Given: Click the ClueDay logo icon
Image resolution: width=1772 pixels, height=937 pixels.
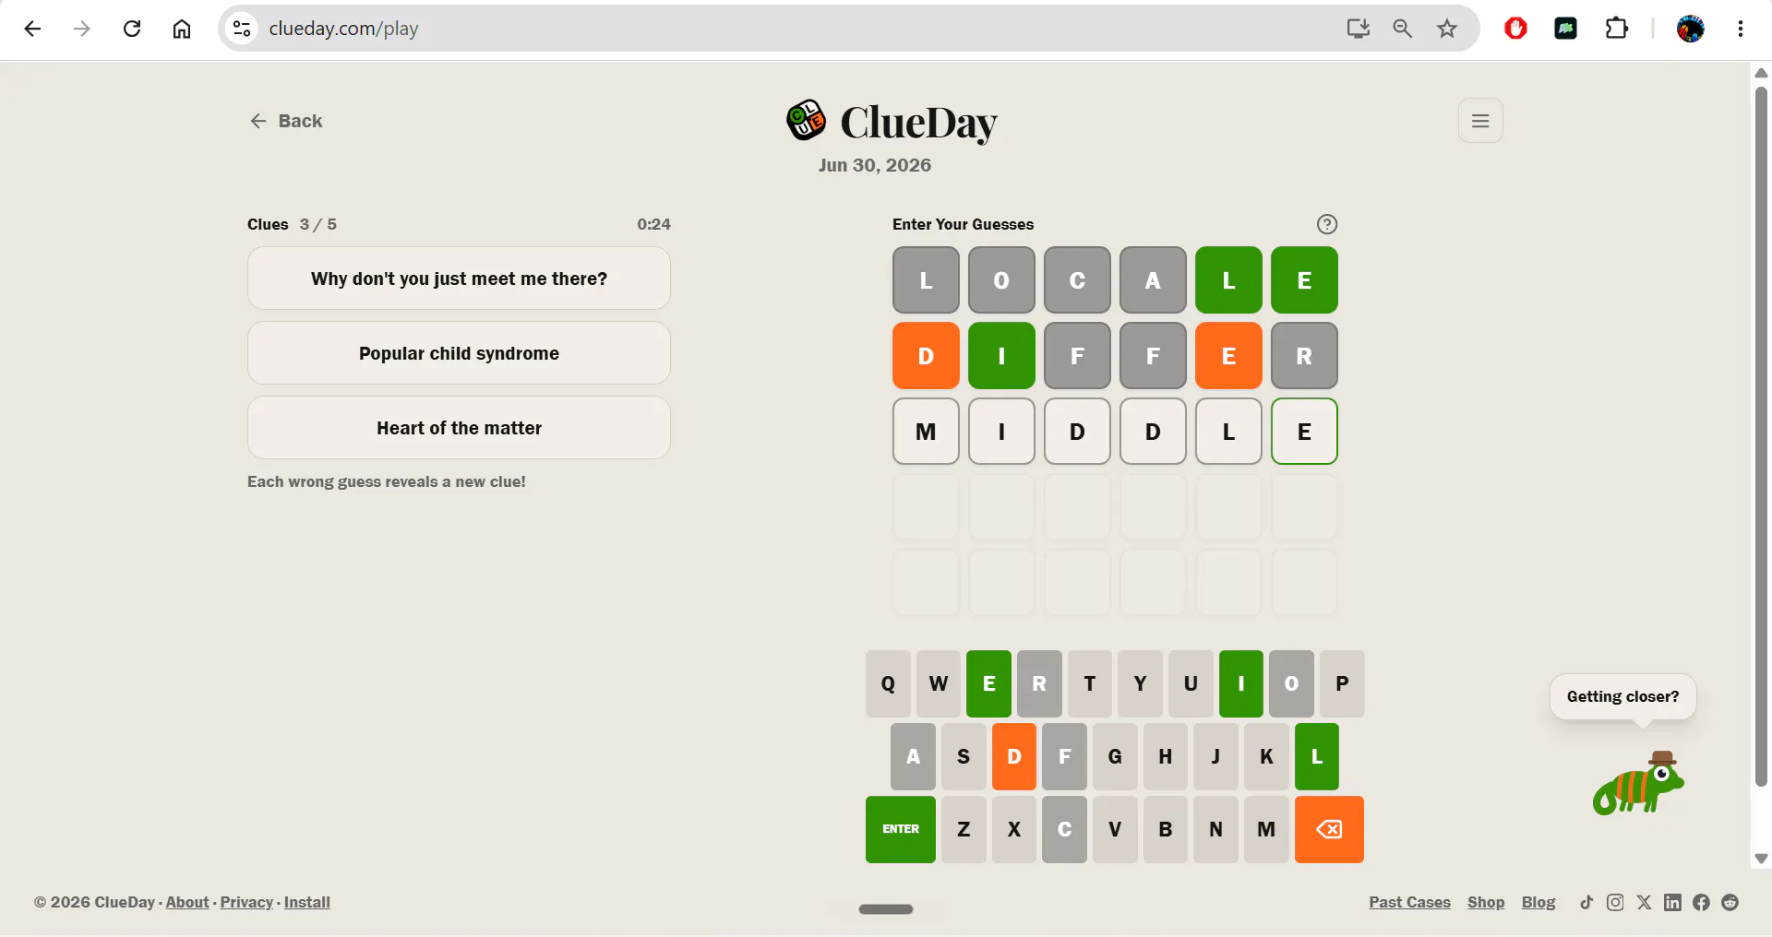Looking at the screenshot, I should (806, 120).
